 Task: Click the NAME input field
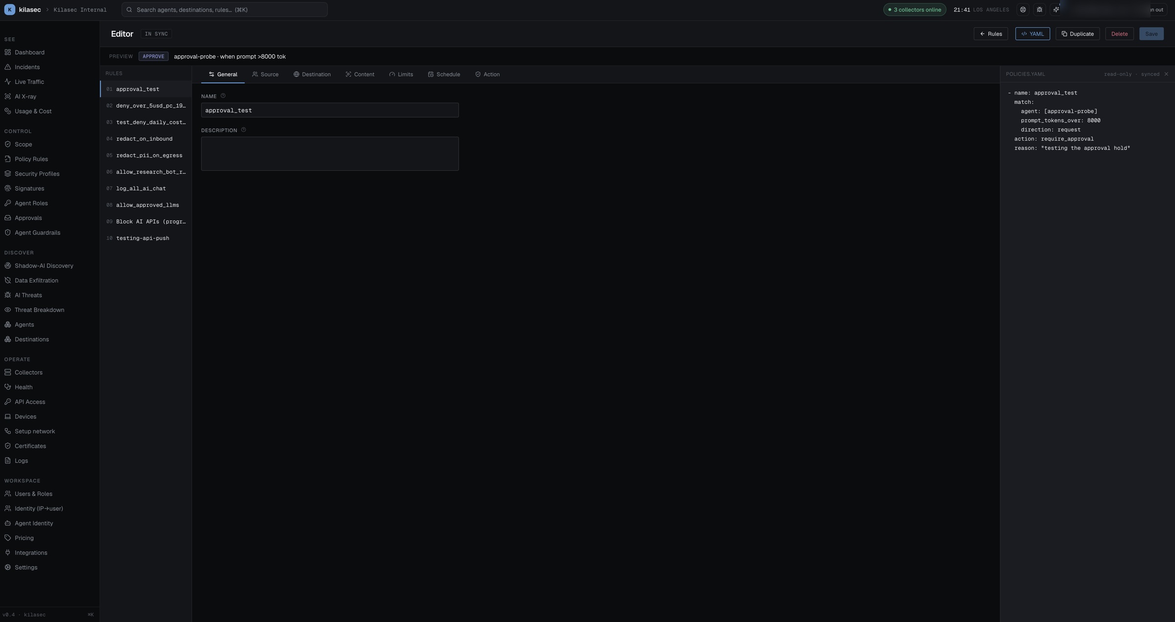coord(329,110)
